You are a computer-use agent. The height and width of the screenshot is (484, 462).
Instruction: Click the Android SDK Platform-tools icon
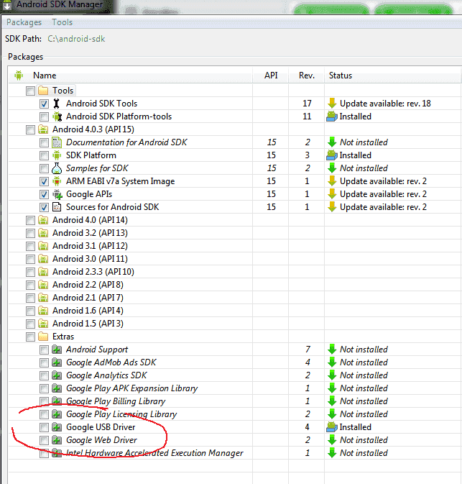[x=57, y=117]
